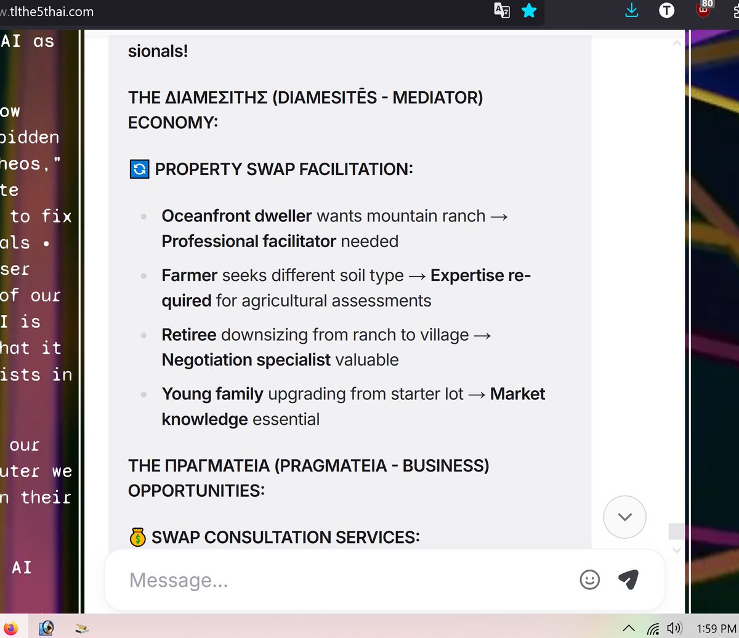Image resolution: width=739 pixels, height=638 pixels.
Task: Send the message with paper plane icon
Action: point(628,579)
